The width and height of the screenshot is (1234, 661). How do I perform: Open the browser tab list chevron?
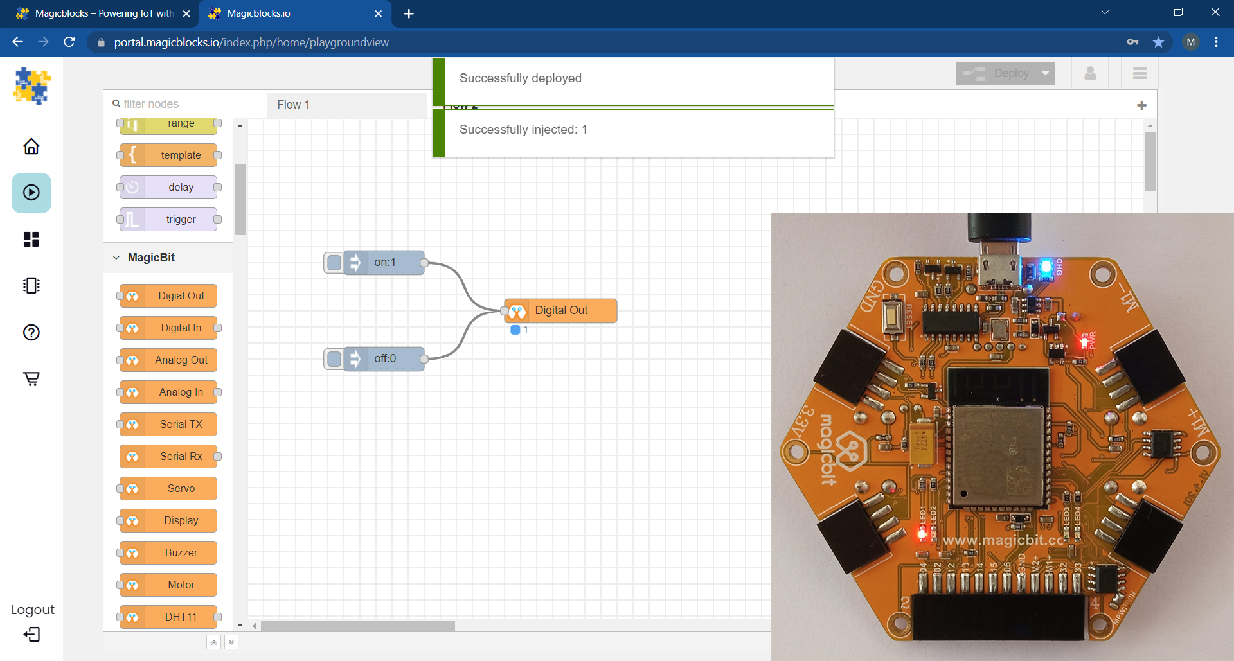tap(1105, 12)
